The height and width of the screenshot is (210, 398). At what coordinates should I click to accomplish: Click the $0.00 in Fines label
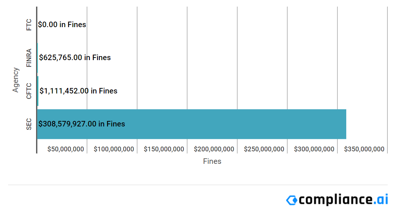[62, 25]
